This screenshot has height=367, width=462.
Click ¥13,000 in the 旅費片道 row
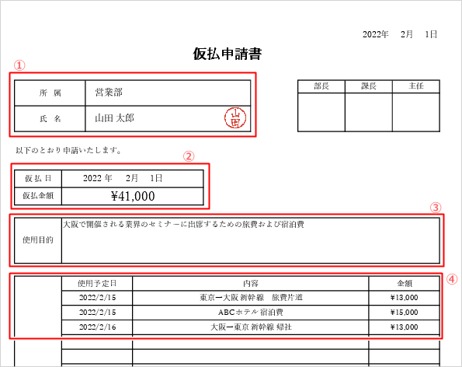pyautogui.click(x=405, y=298)
